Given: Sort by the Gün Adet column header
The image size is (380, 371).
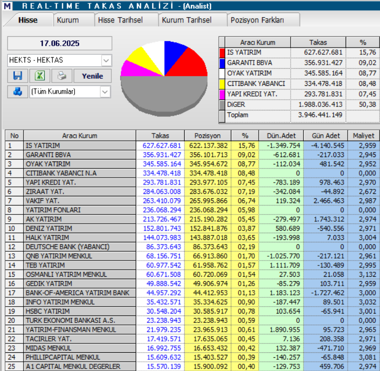Looking at the screenshot, I should 326,135.
